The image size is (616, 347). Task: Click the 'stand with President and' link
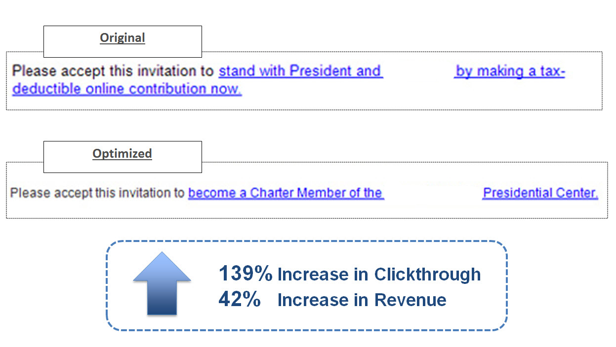coord(300,71)
